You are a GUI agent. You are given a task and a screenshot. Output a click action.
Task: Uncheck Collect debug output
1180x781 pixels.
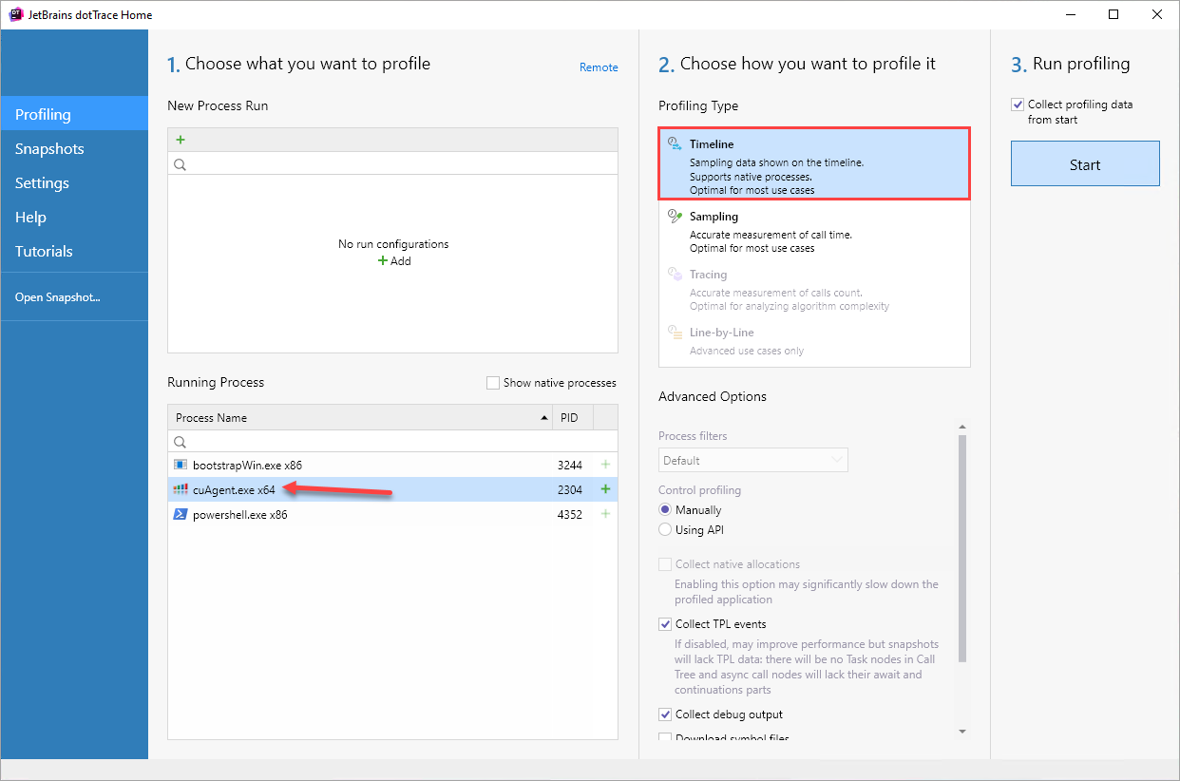pyautogui.click(x=665, y=714)
